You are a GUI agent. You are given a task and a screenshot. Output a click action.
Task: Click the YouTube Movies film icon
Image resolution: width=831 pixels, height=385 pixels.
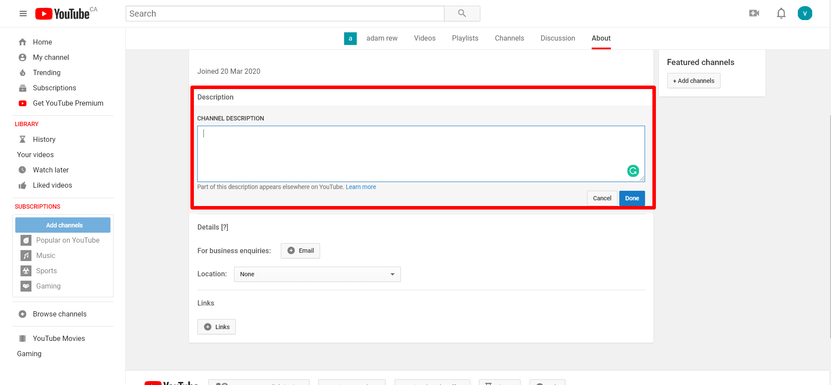coord(23,338)
